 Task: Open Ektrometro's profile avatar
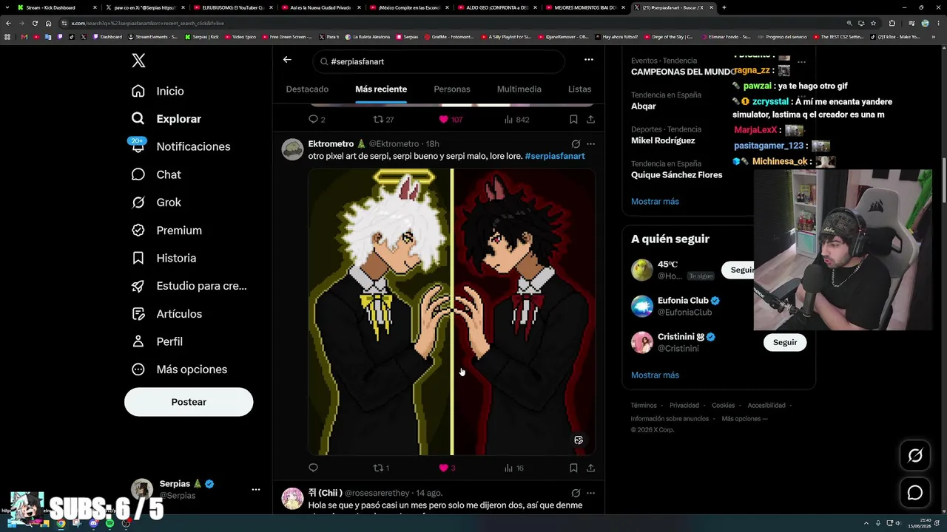coord(293,149)
